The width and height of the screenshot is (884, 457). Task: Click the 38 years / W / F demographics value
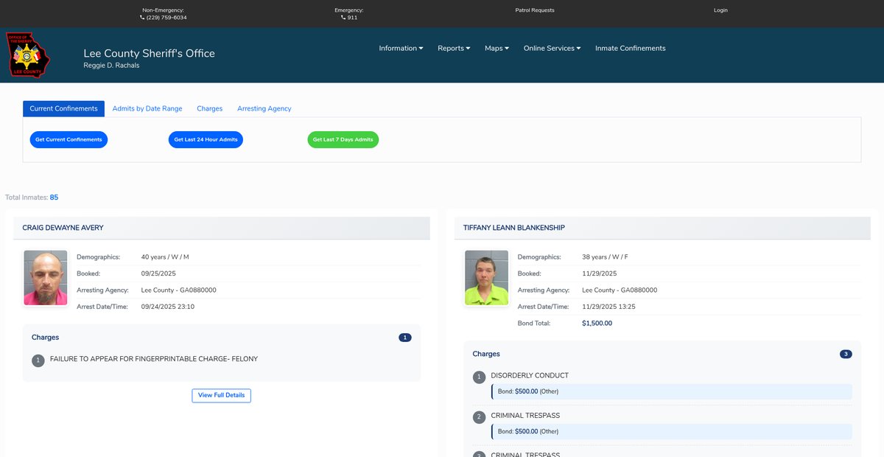pyautogui.click(x=605, y=257)
